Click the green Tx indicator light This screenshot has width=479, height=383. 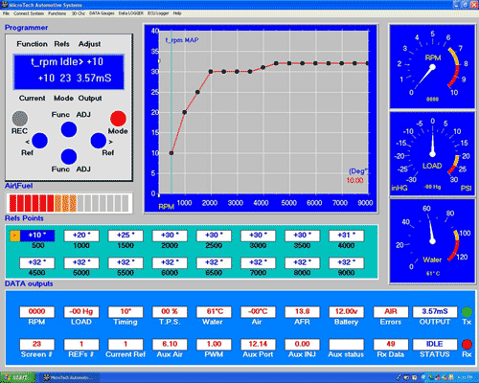[467, 311]
